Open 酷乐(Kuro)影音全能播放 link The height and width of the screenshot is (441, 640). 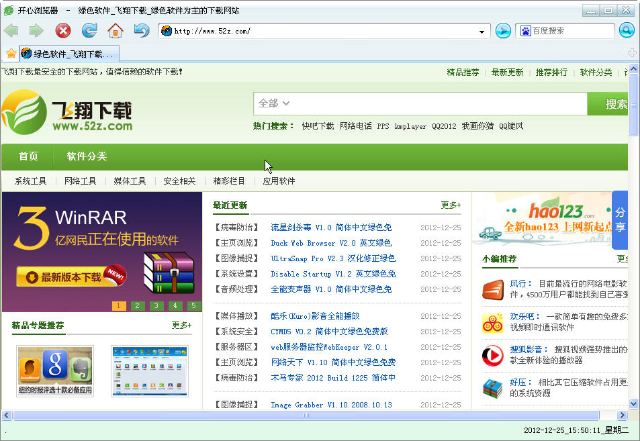click(x=315, y=315)
